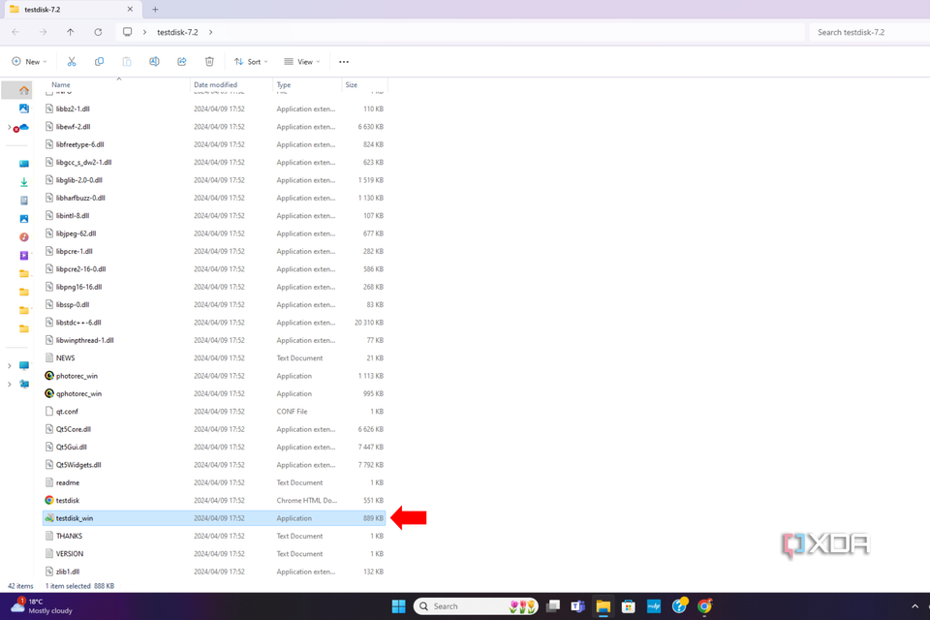Expand the Network tree chevron
Viewport: 930px width, 620px height.
tap(9, 385)
